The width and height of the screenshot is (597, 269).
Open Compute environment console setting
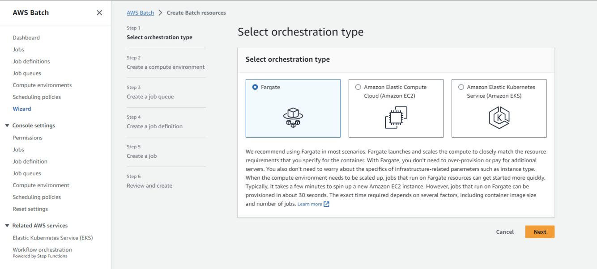tap(41, 185)
